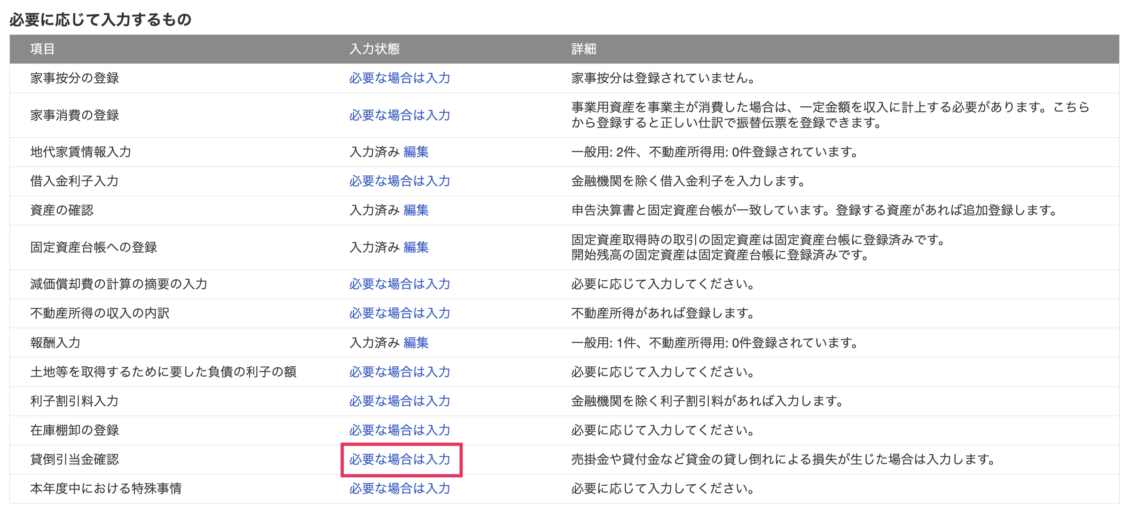The width and height of the screenshot is (1130, 520).
Task: Click detail text beginning 申告決算書と固定資産台帳
Action: 815,210
